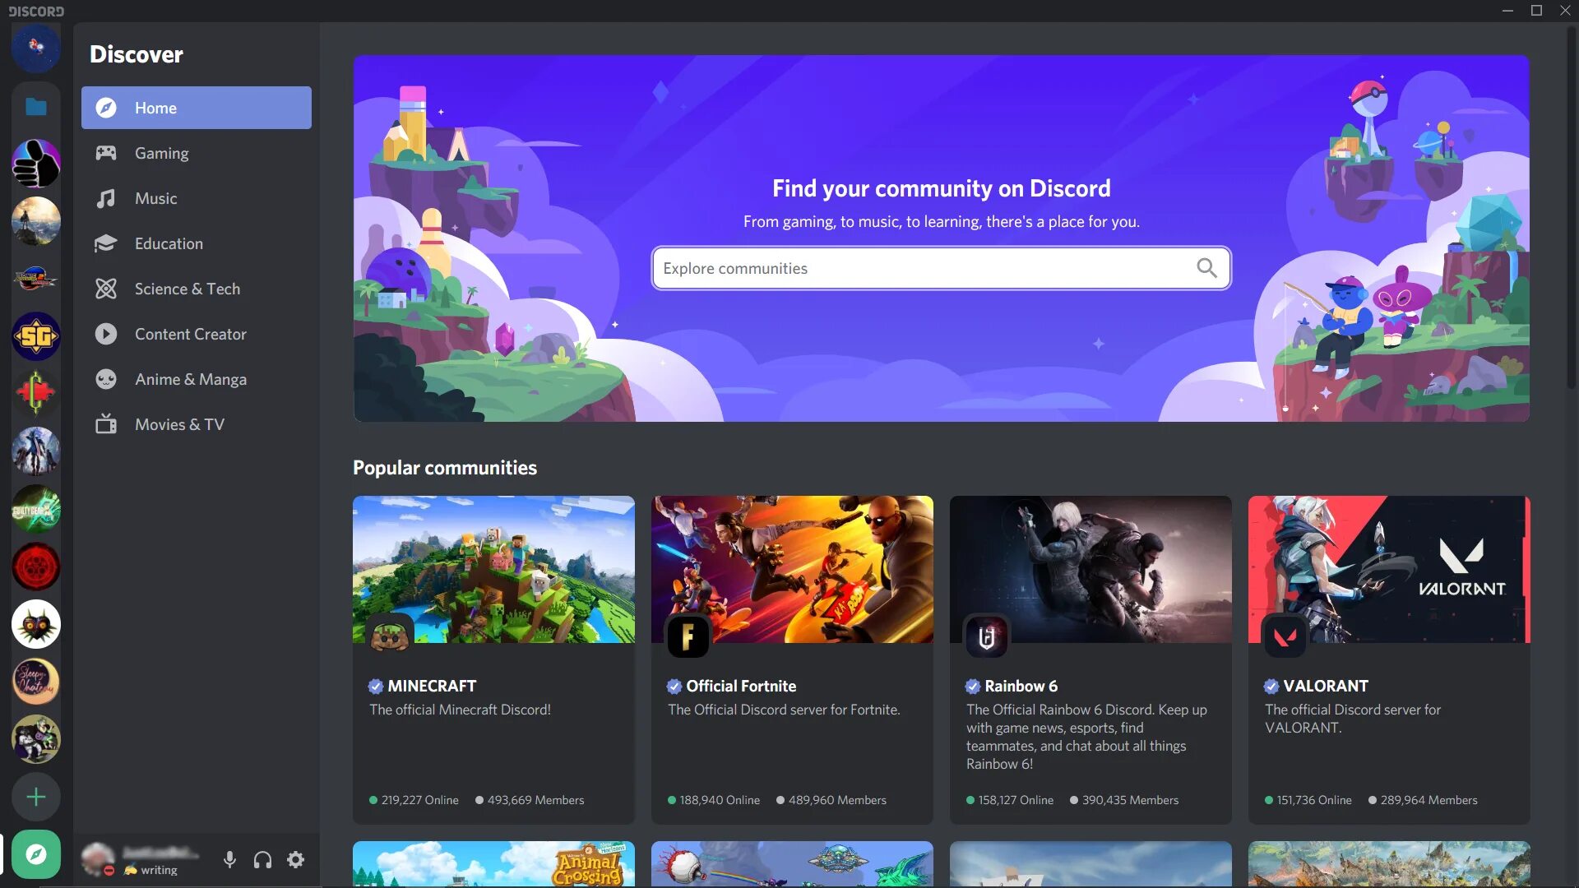Open the SG server icon
This screenshot has width=1579, height=888.
36,336
